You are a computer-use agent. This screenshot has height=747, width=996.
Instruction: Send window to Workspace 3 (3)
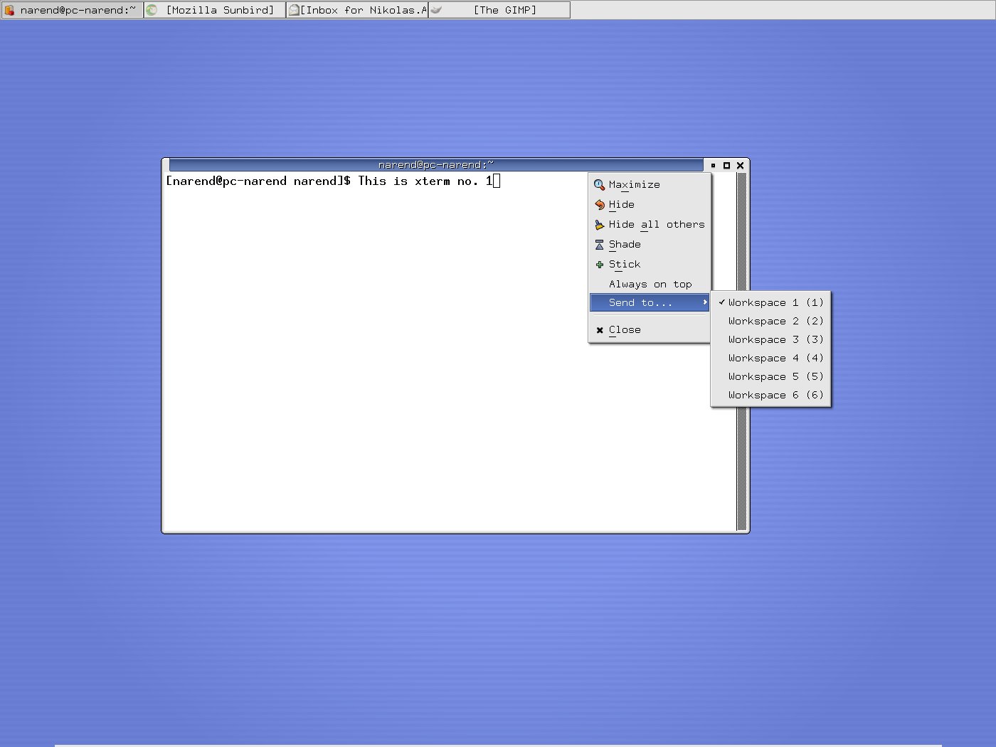point(775,339)
